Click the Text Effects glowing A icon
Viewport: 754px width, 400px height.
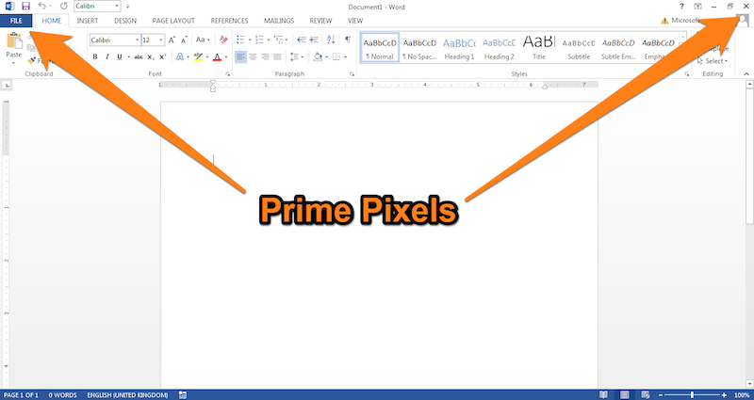(x=180, y=57)
